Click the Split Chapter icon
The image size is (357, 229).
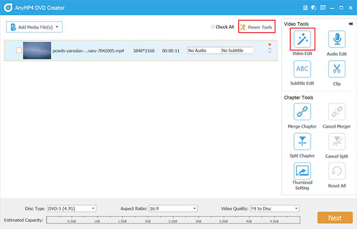point(302,142)
